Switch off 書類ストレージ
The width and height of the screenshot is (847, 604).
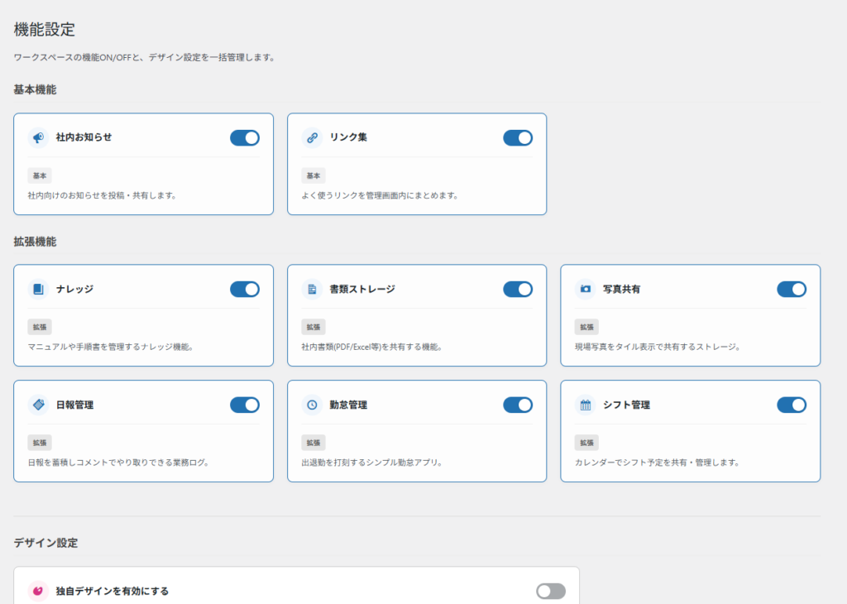(518, 289)
